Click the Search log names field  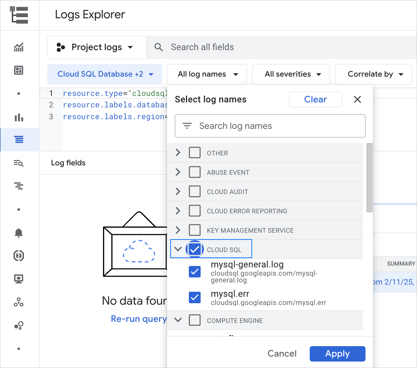(x=270, y=126)
